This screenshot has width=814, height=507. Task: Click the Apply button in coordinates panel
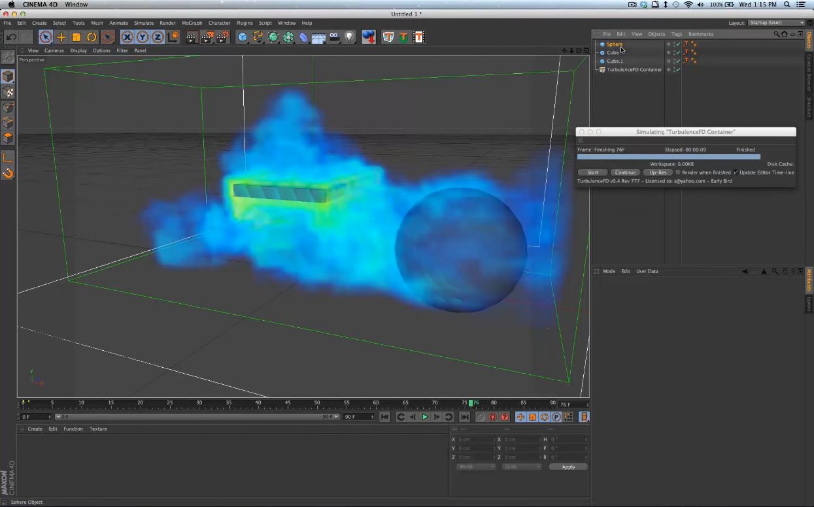coord(568,466)
